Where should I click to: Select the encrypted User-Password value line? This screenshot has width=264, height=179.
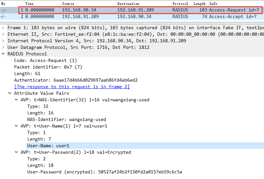(x=104, y=172)
